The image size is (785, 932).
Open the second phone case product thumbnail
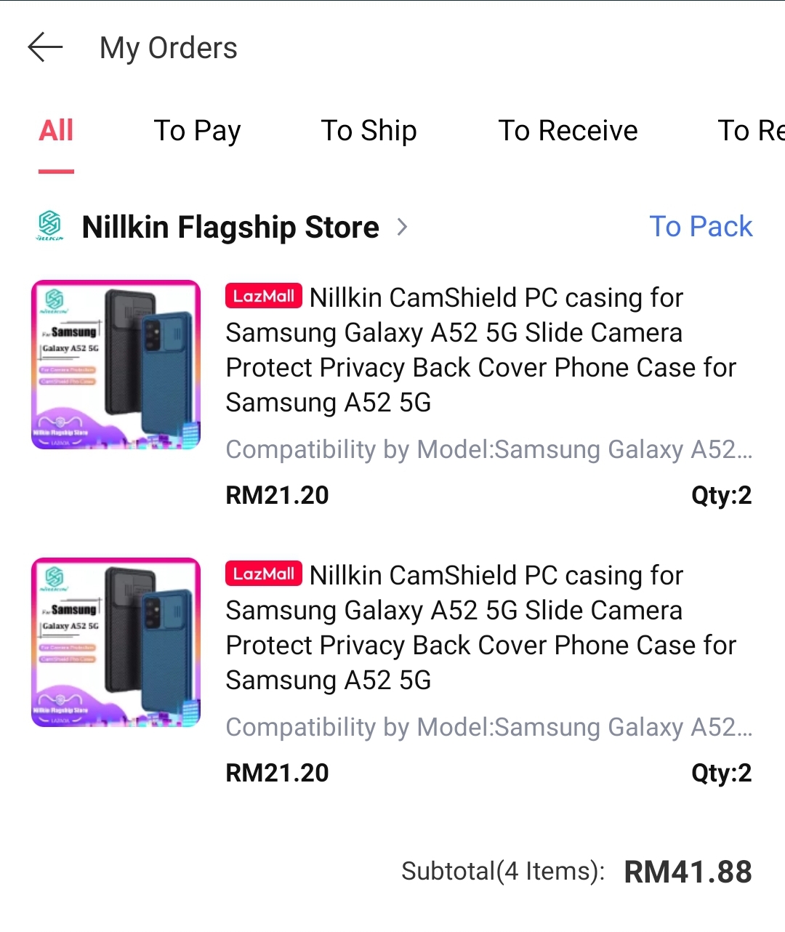(x=116, y=643)
